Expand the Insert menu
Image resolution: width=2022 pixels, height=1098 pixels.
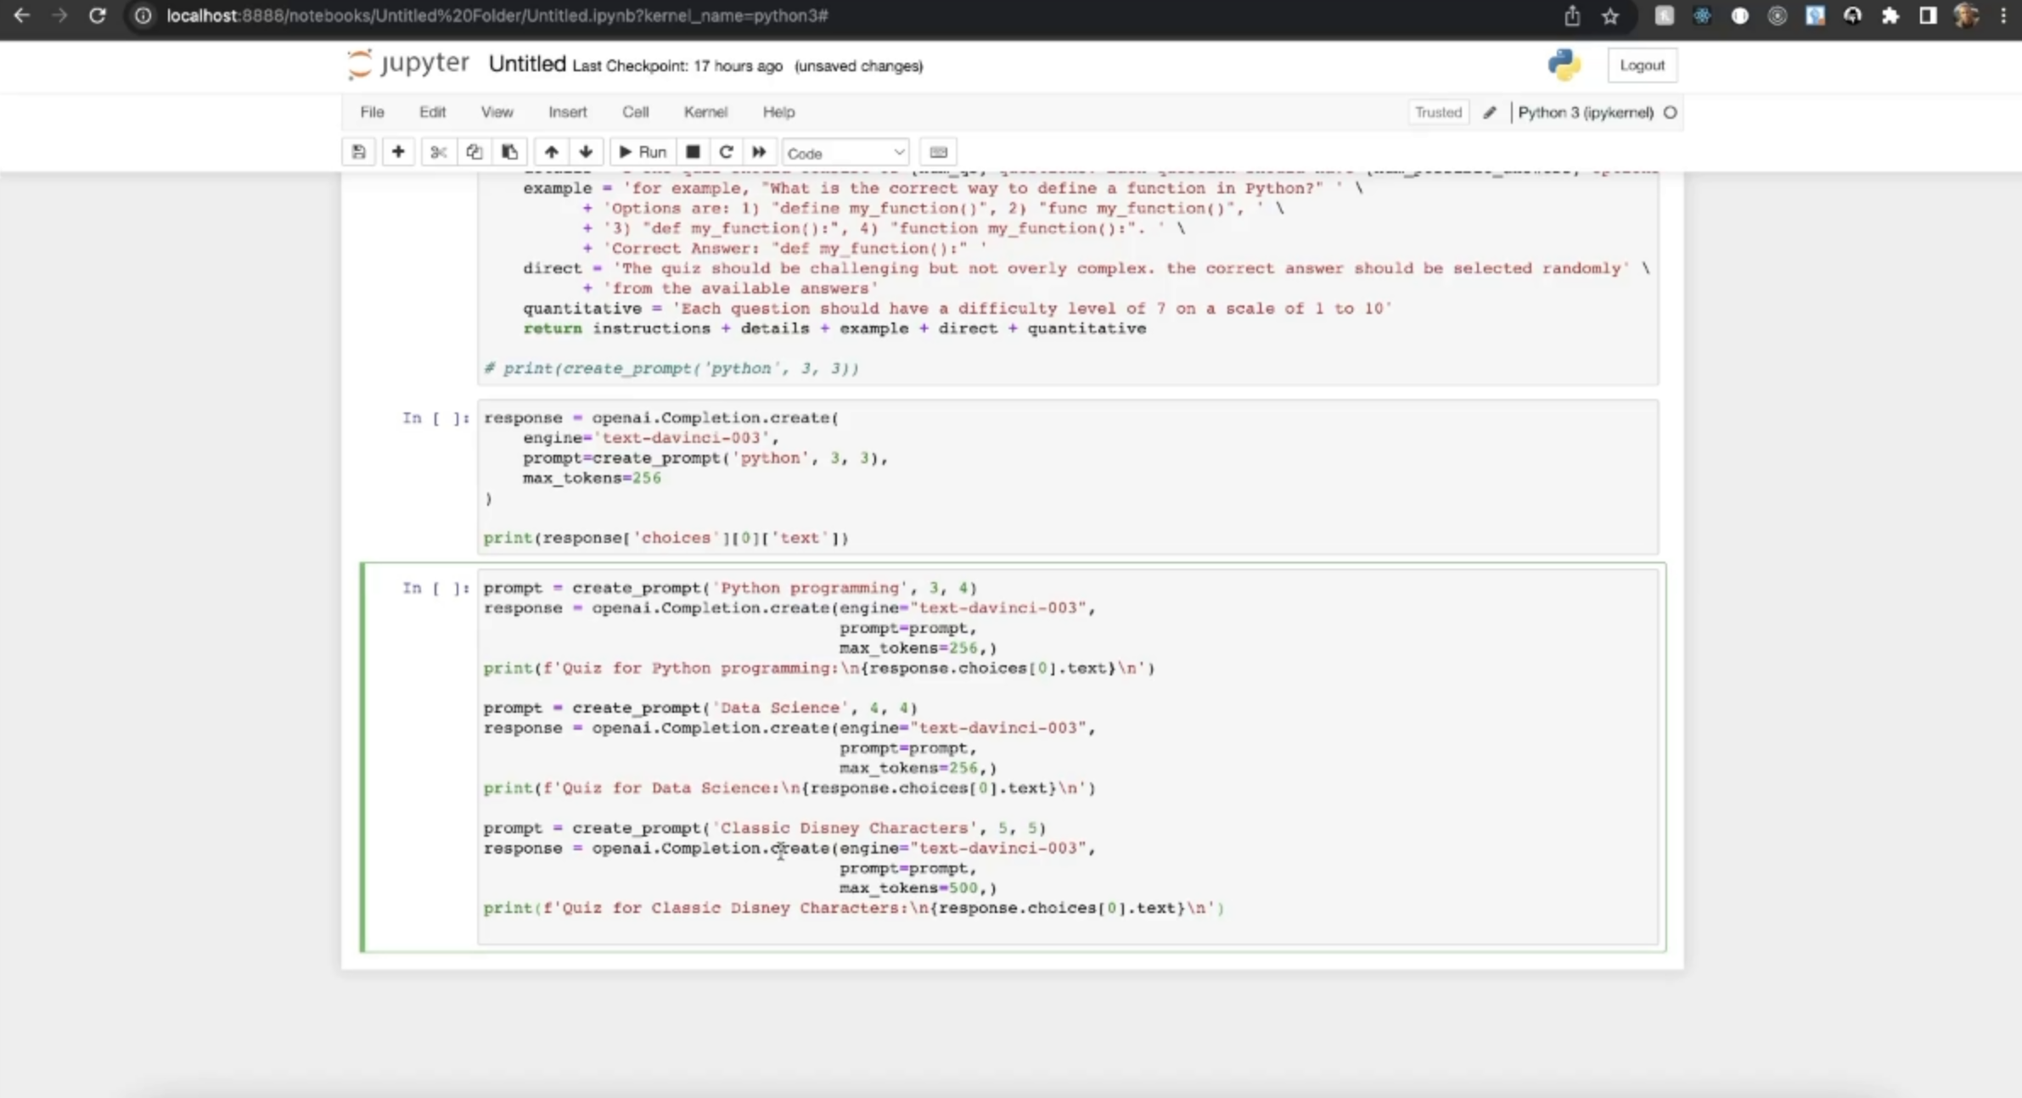(567, 112)
